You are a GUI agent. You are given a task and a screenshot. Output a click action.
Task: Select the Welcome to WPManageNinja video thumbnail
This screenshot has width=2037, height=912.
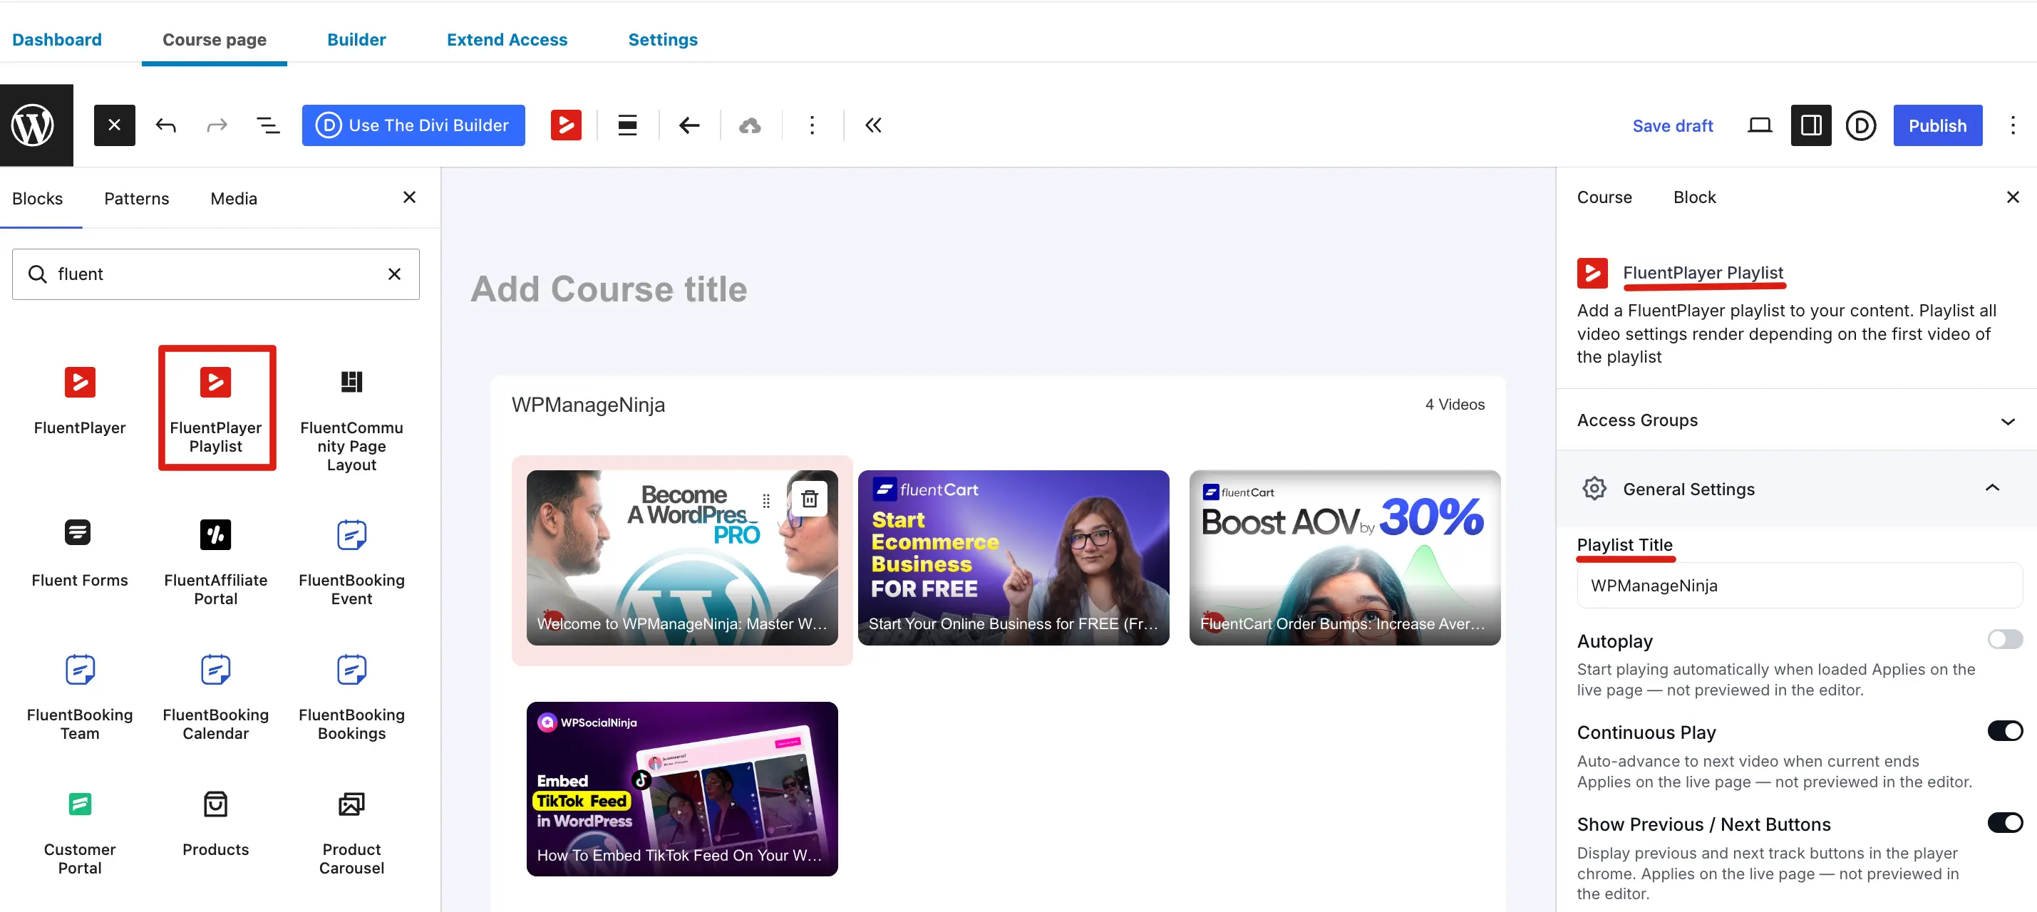pyautogui.click(x=681, y=558)
